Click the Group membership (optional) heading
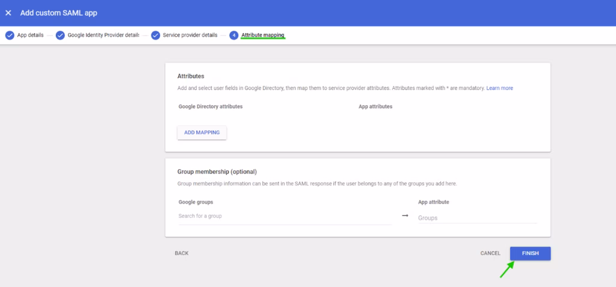This screenshot has width=616, height=287. [x=217, y=172]
